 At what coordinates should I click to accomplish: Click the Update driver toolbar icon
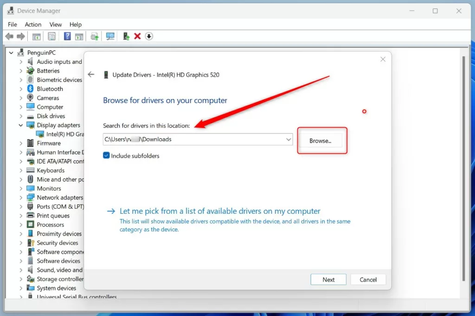click(126, 36)
